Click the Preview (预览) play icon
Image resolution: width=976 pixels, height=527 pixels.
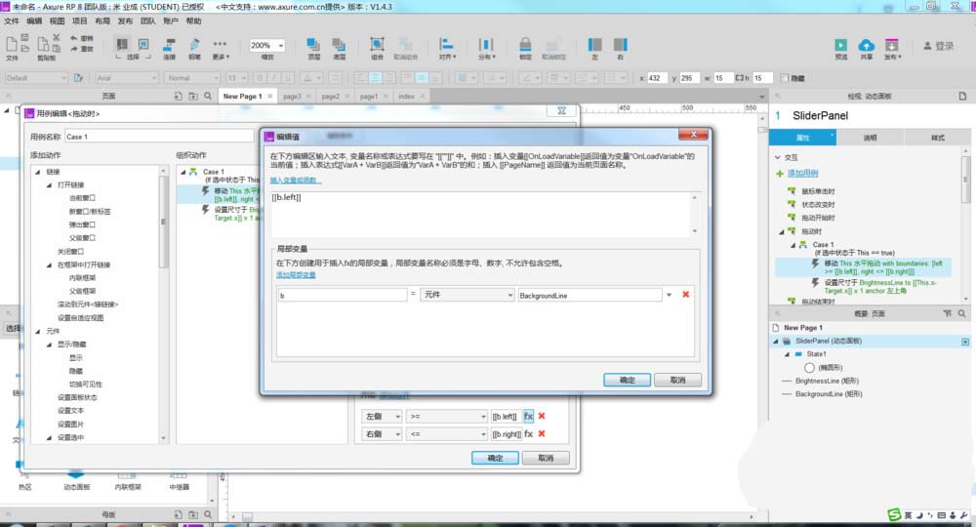coord(841,45)
